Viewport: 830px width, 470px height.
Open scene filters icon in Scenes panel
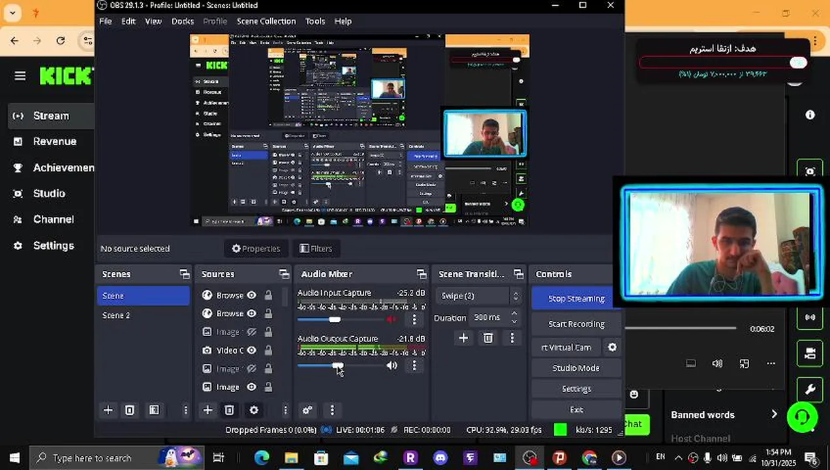tap(154, 410)
